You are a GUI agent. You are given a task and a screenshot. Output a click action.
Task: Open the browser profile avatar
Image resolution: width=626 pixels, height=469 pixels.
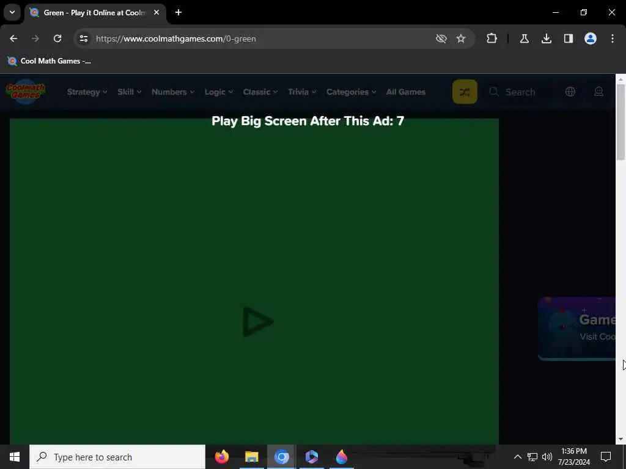(591, 38)
